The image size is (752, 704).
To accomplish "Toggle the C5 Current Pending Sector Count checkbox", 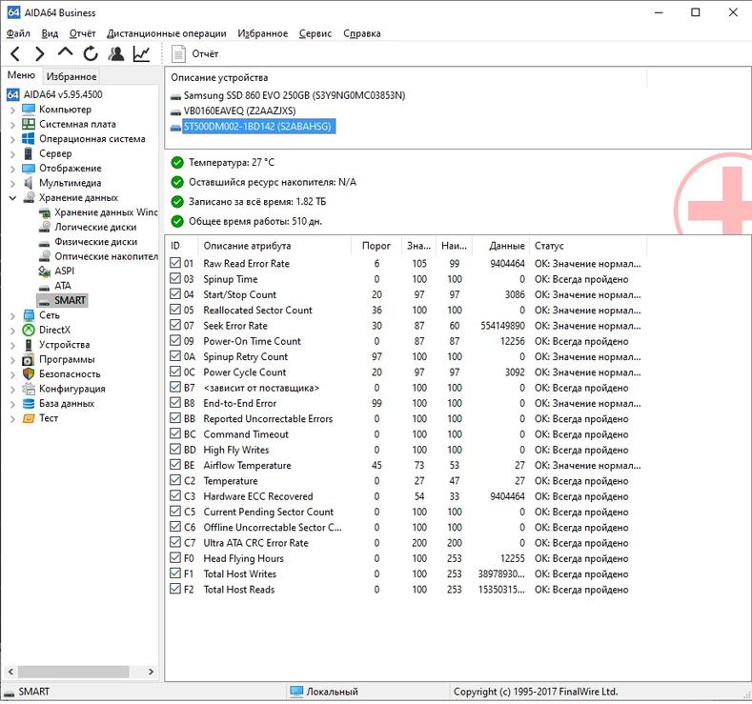I will 175,512.
